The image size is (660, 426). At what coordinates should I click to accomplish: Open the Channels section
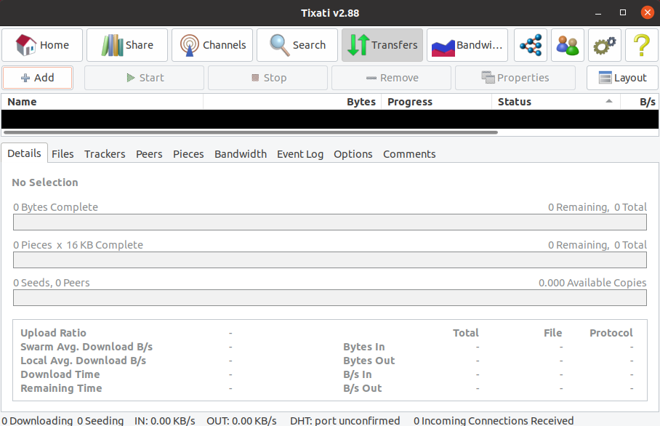[x=212, y=45]
